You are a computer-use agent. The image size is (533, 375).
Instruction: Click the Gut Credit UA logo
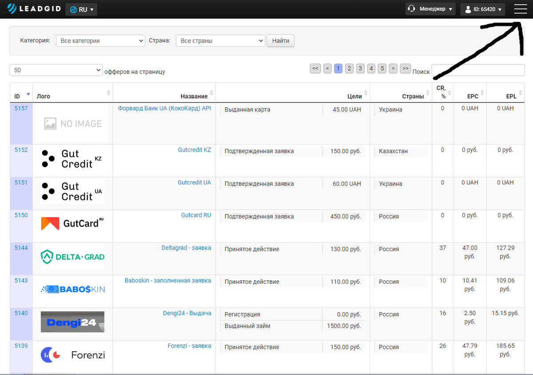(x=73, y=191)
